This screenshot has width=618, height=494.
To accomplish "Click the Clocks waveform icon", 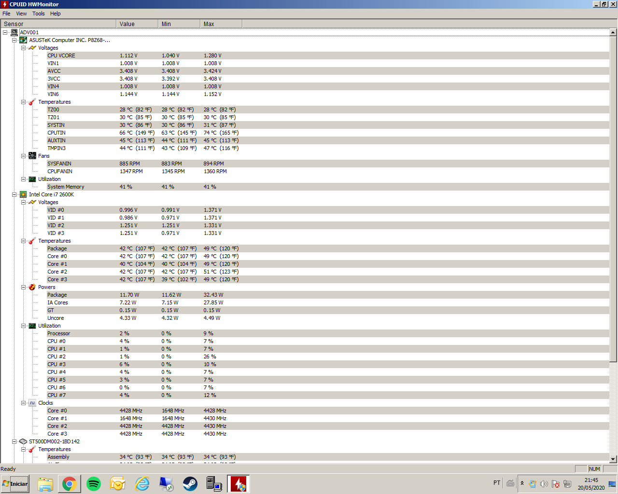I will [32, 403].
